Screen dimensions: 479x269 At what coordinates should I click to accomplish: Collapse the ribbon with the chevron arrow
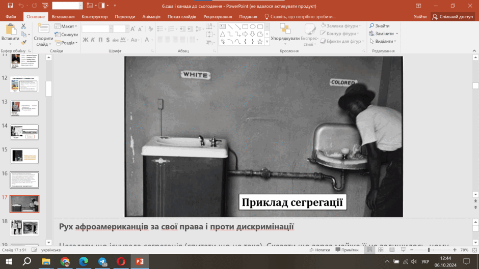tap(474, 51)
